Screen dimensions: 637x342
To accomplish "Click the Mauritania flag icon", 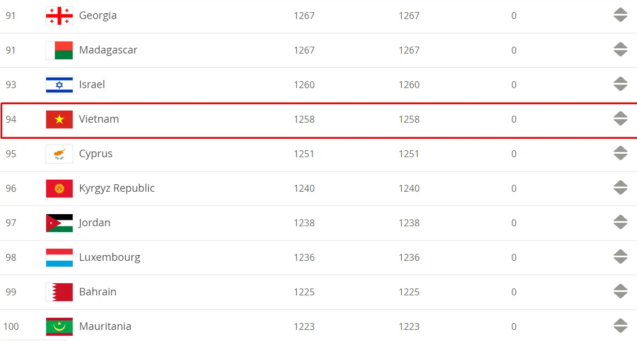I will [x=59, y=326].
